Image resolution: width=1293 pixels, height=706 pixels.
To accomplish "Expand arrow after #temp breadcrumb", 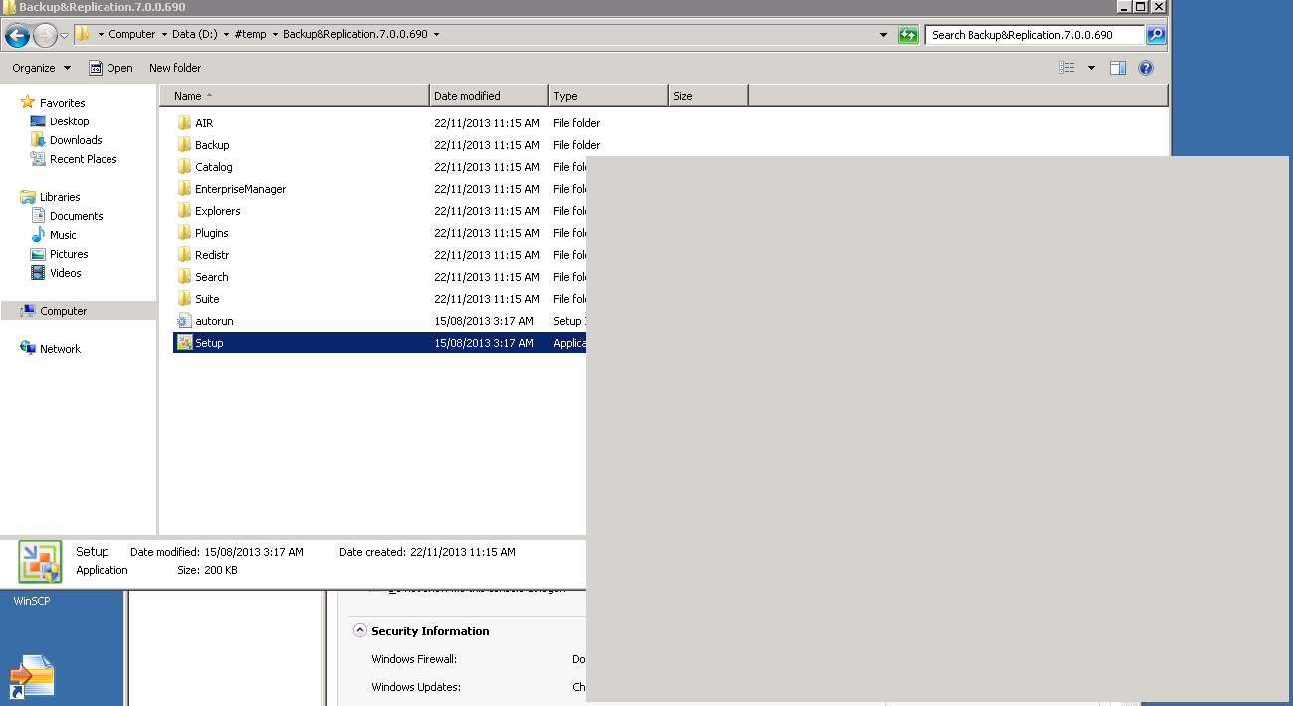I will pos(275,34).
